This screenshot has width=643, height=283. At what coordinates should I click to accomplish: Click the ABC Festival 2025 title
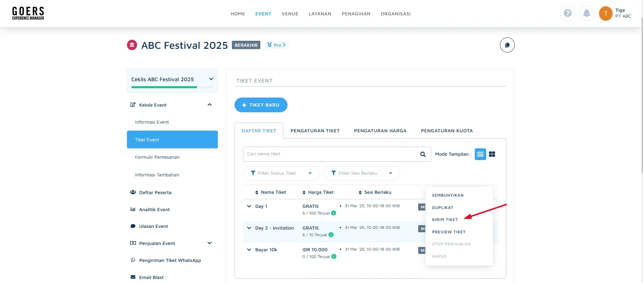(185, 45)
